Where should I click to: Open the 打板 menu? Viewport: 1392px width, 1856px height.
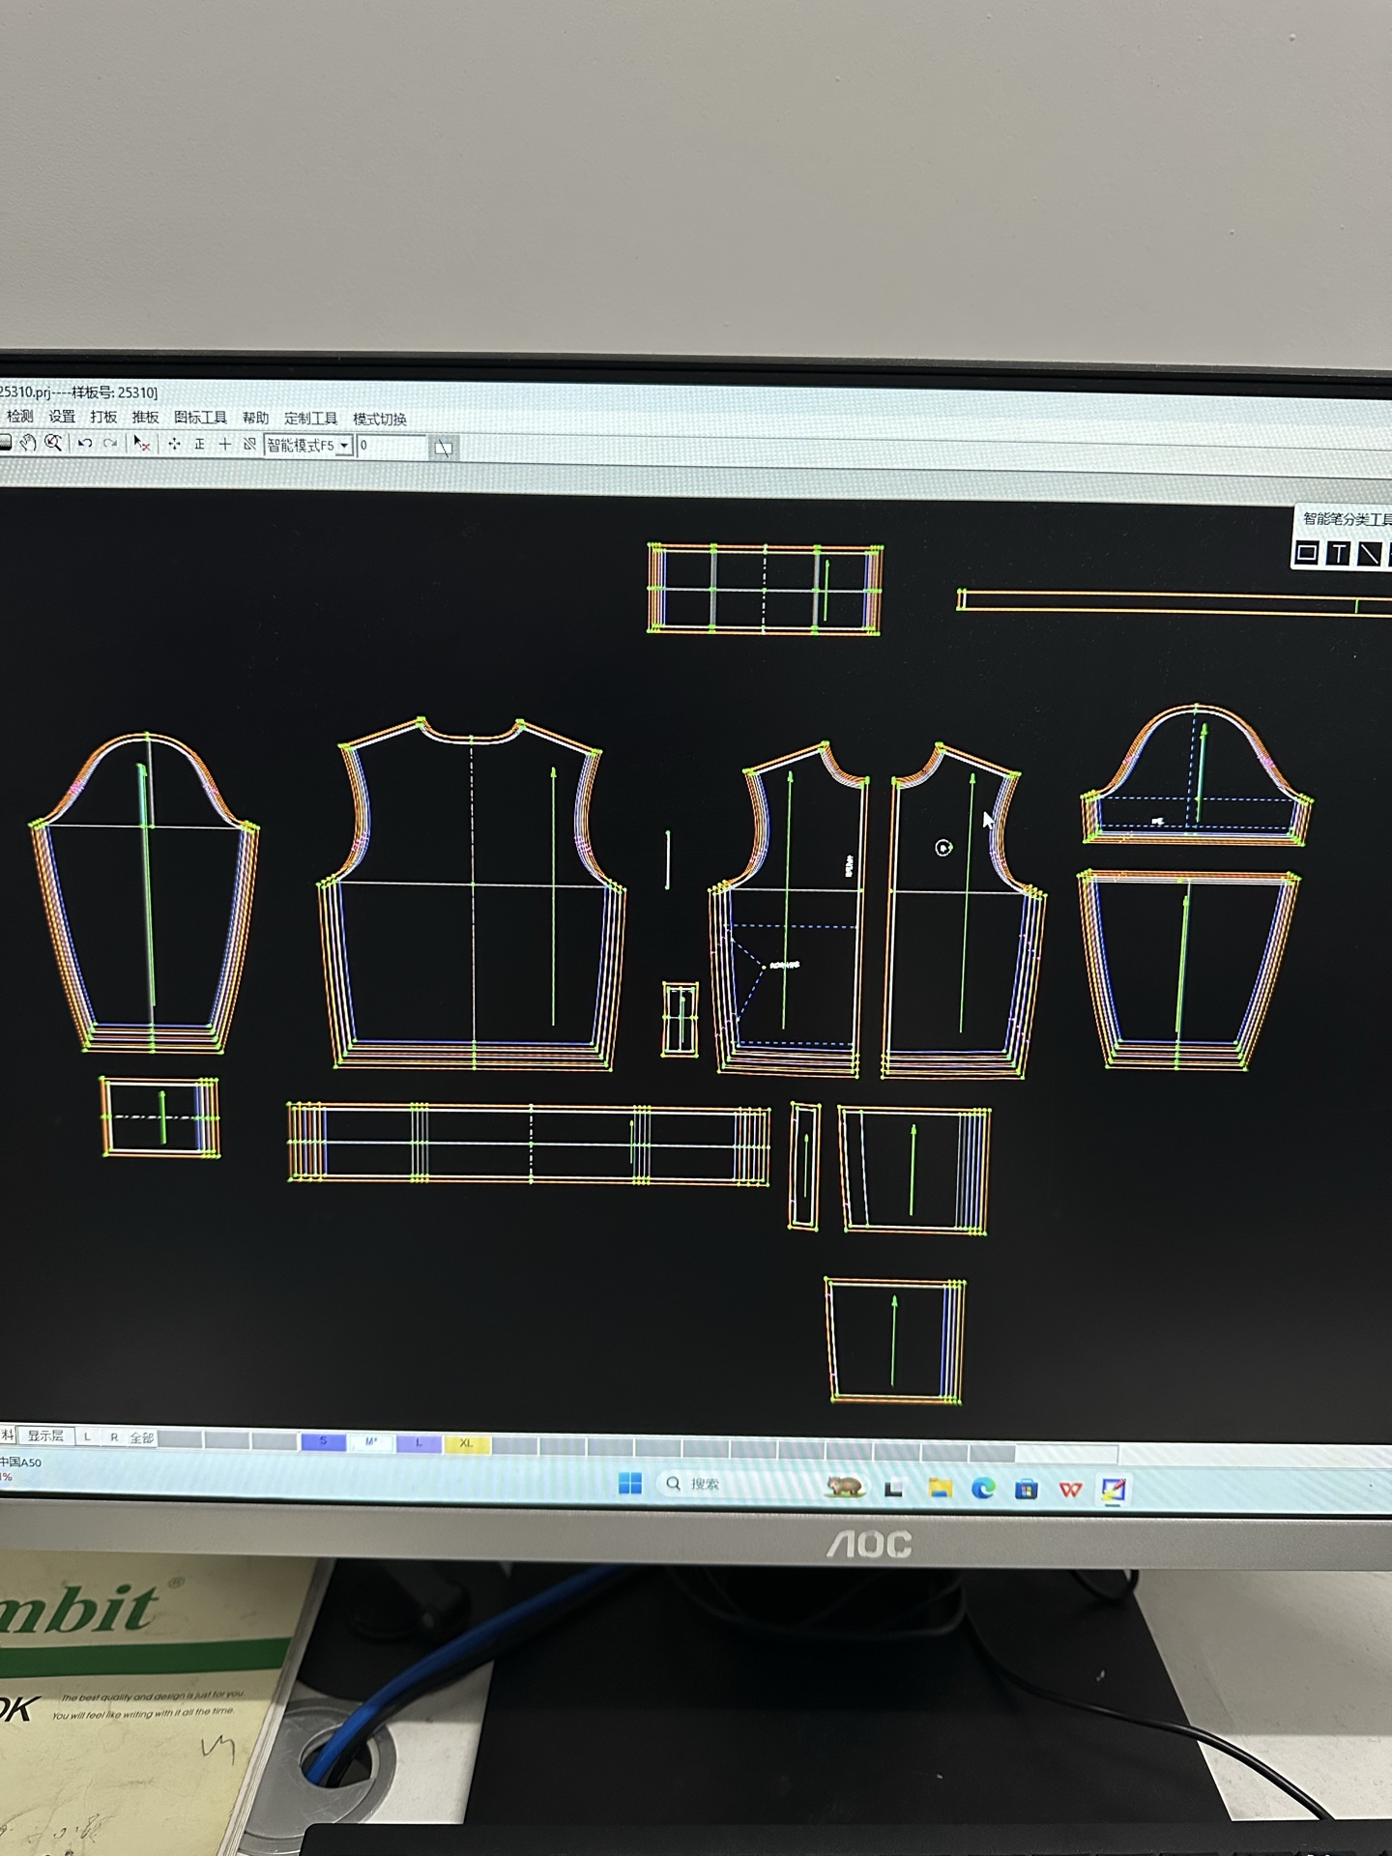tap(103, 417)
